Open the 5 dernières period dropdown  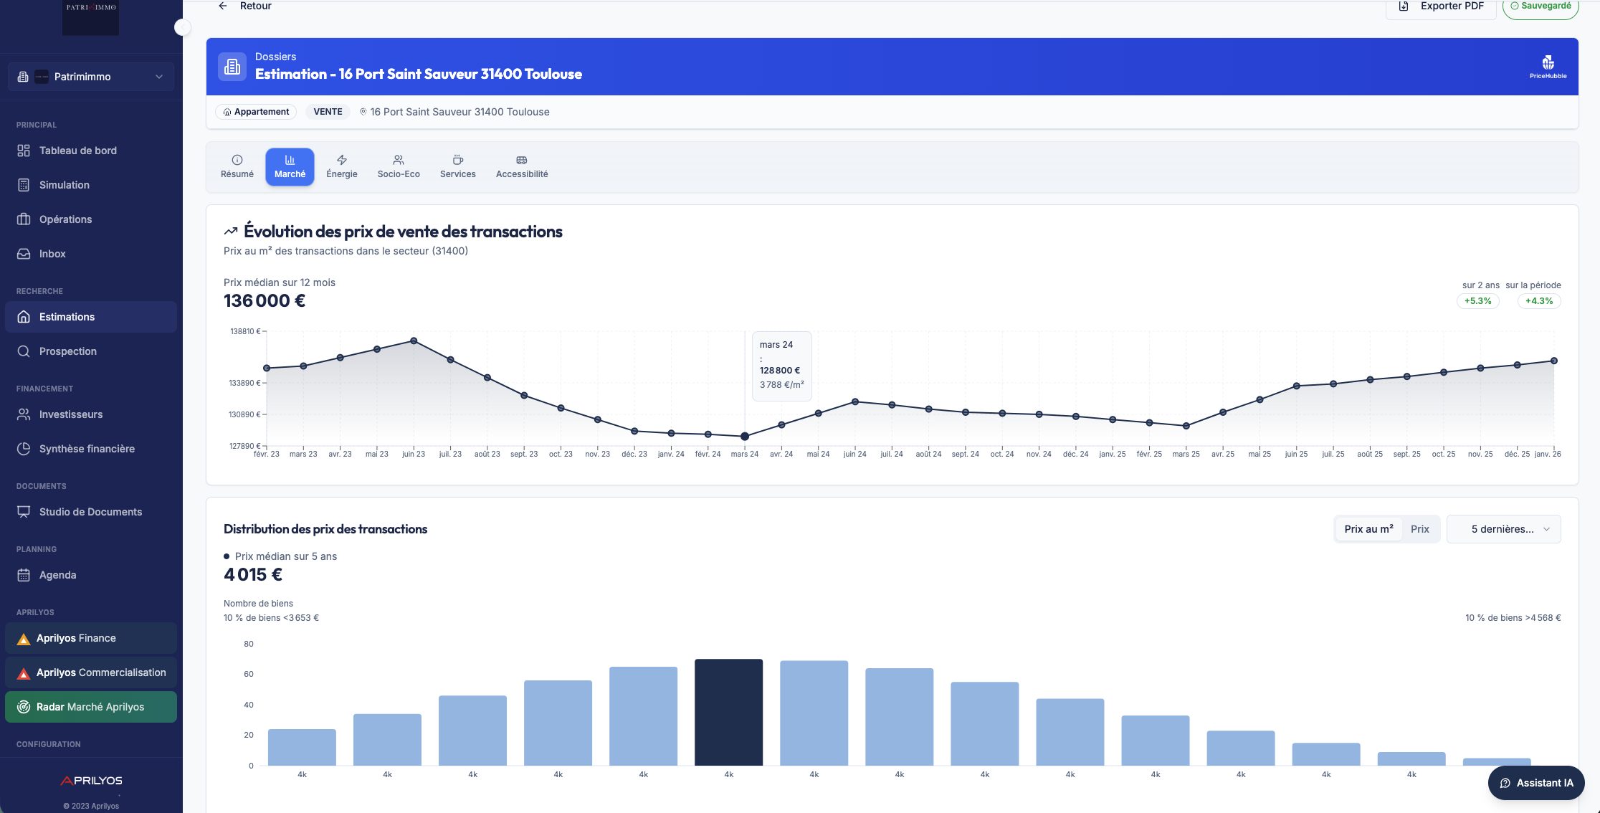click(x=1503, y=529)
